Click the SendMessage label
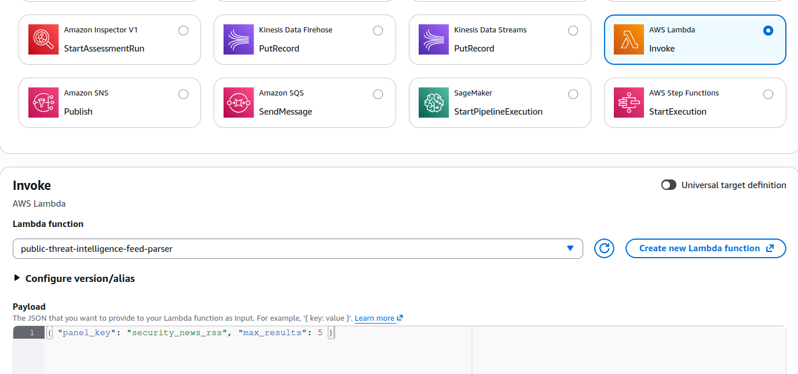798x374 pixels. tap(285, 112)
